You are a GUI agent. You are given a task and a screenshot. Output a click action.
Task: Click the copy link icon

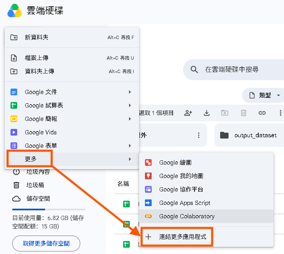coord(262,113)
